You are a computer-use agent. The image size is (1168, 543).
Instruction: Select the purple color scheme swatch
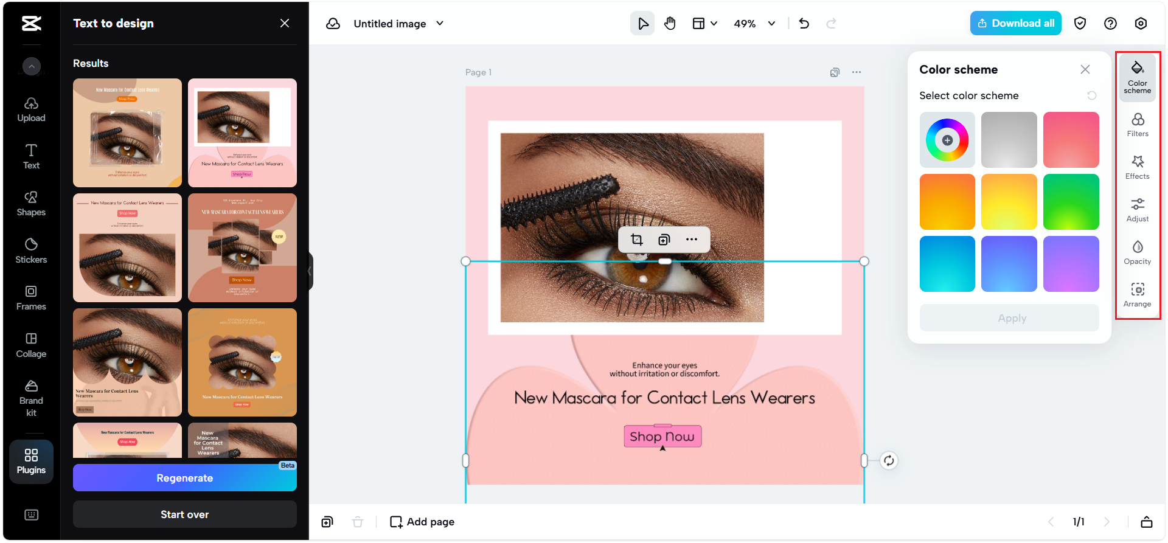tap(1071, 264)
